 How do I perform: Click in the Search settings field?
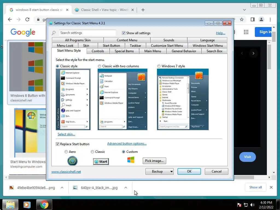[87, 33]
